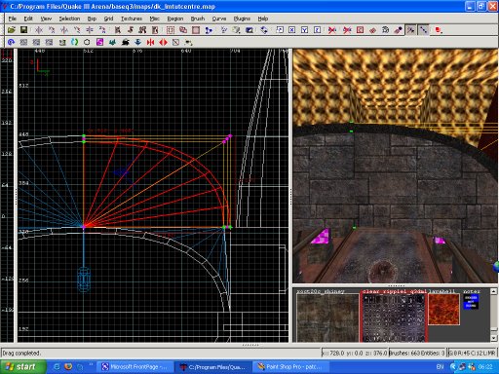Viewport: 499px width, 374px height.
Task: Open the Region menu
Action: click(175, 19)
